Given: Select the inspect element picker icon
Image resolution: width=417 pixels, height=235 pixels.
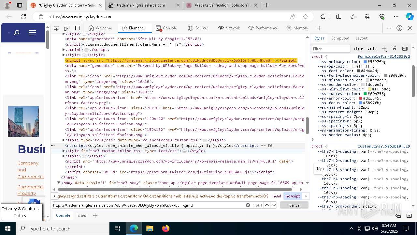Looking at the screenshot, I should [x=56, y=28].
